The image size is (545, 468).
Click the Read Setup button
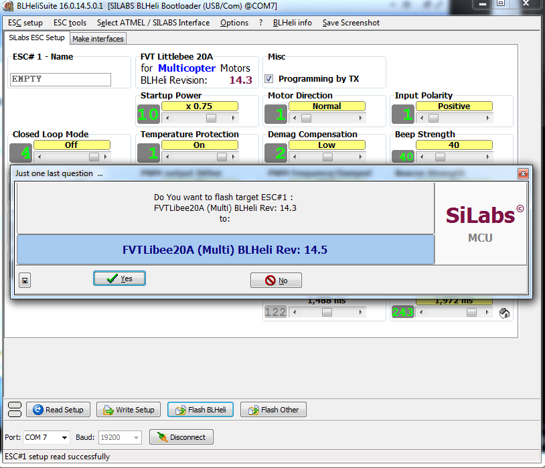(x=58, y=410)
